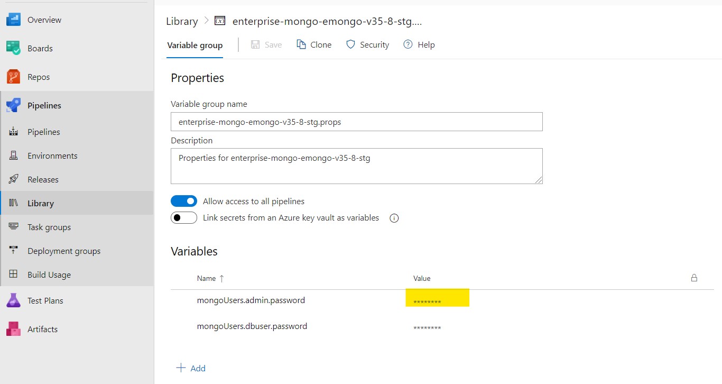This screenshot has width=722, height=384.
Task: Click the Add variable button
Action: coord(191,368)
